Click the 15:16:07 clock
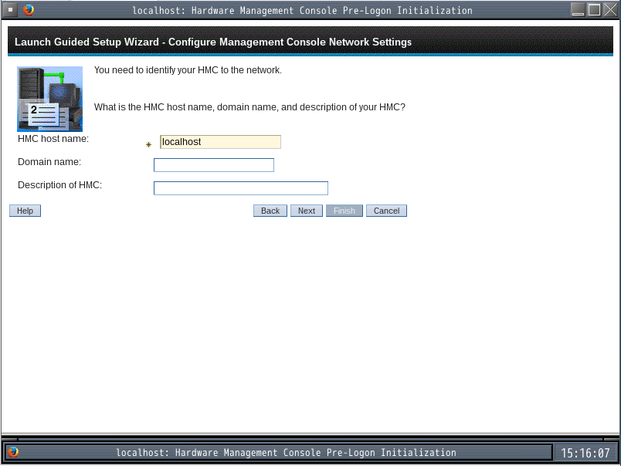 585,453
